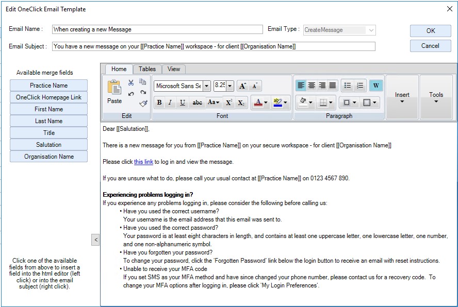Viewport: 458px width, 307px height.
Task: Click the Email Subject input field
Action: point(214,46)
